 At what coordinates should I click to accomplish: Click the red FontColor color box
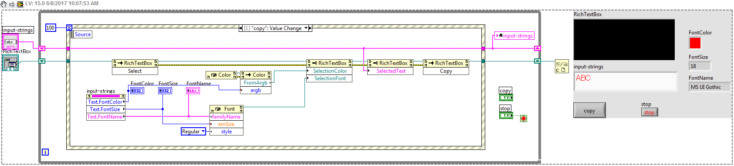[x=695, y=43]
